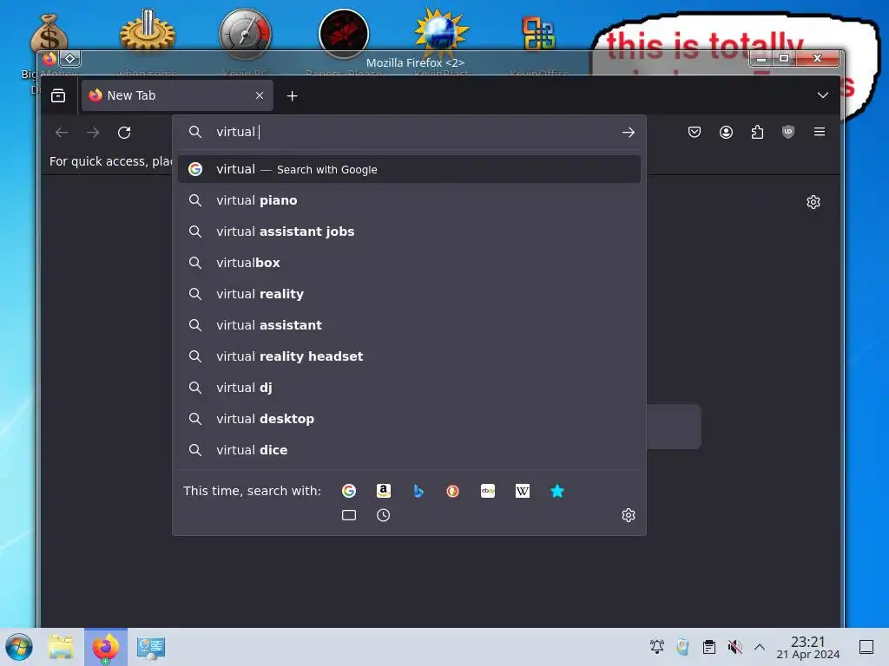Expand the list all tabs chevron
The image size is (889, 666).
823,95
